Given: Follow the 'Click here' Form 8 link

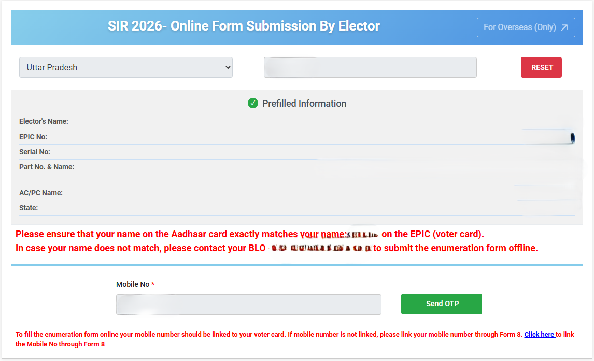Looking at the screenshot, I should pos(539,335).
